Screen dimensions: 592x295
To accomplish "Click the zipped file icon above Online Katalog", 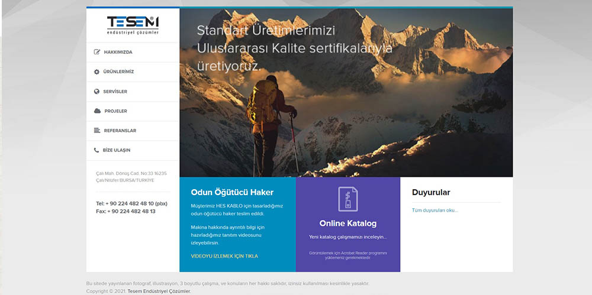I will pos(348,199).
